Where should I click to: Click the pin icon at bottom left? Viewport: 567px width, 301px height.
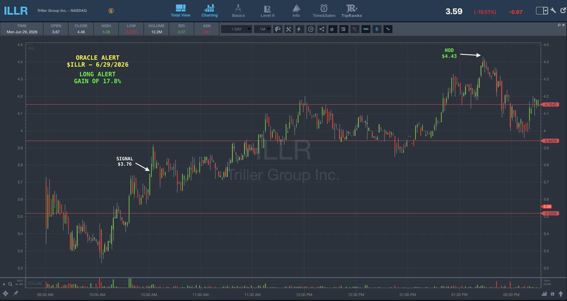tap(16, 293)
